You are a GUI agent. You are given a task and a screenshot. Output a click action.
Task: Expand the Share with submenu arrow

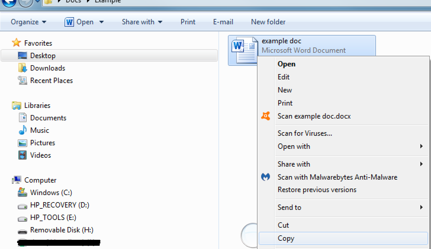coord(421,164)
